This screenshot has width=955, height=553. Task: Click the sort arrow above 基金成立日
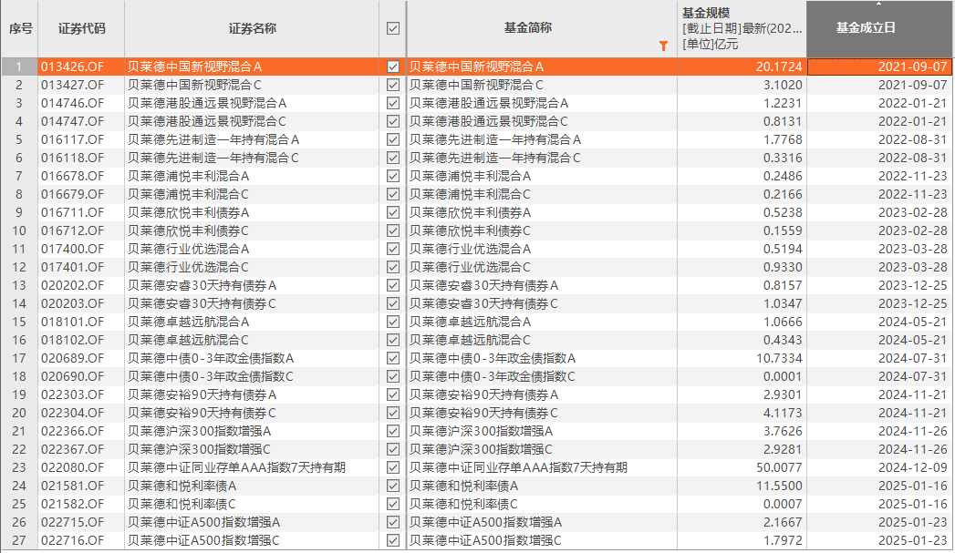(878, 4)
